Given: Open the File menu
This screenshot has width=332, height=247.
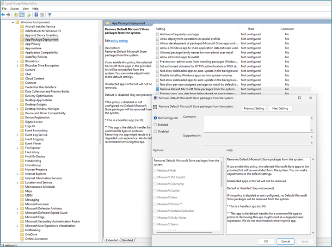Looking at the screenshot, I should 4,9.
